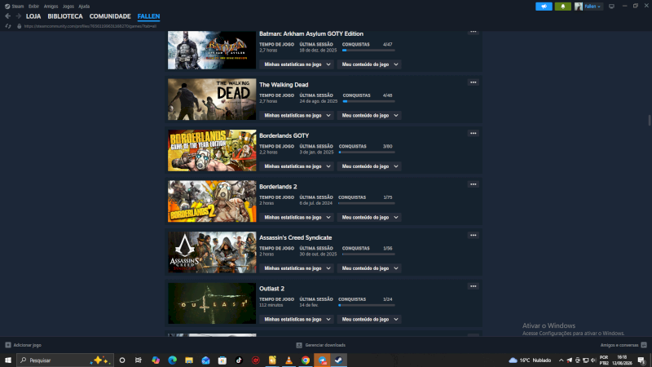This screenshot has height=367, width=652.
Task: Open The Walking Dead title link
Action: [284, 85]
